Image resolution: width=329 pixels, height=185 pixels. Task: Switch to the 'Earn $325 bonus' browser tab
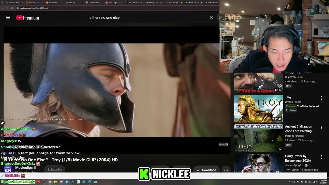click(x=94, y=3)
